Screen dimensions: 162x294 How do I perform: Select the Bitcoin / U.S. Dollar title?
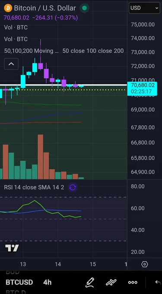pyautogui.click(x=45, y=8)
